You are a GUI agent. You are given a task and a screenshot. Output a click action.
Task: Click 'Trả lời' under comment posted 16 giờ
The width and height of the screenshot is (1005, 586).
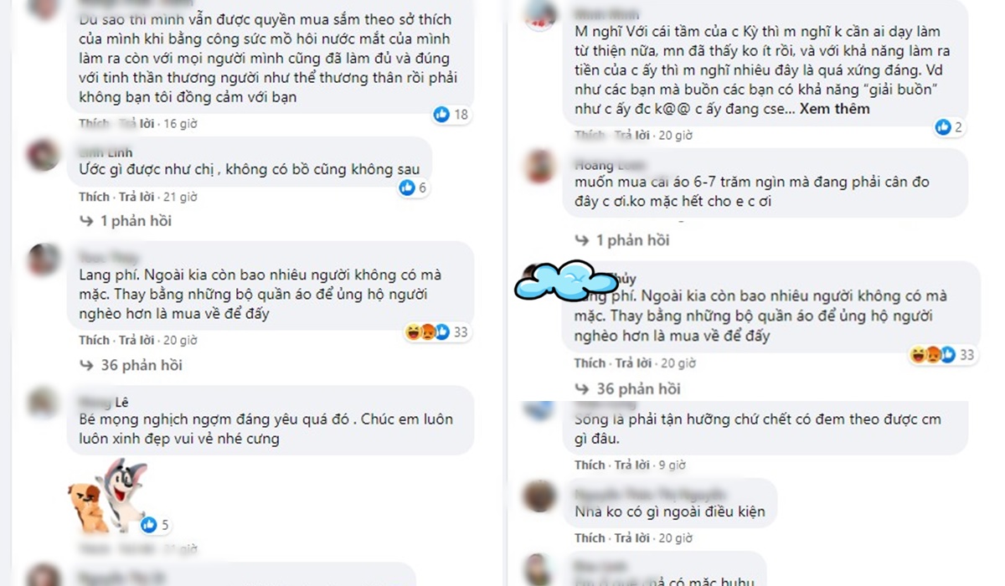tap(137, 123)
